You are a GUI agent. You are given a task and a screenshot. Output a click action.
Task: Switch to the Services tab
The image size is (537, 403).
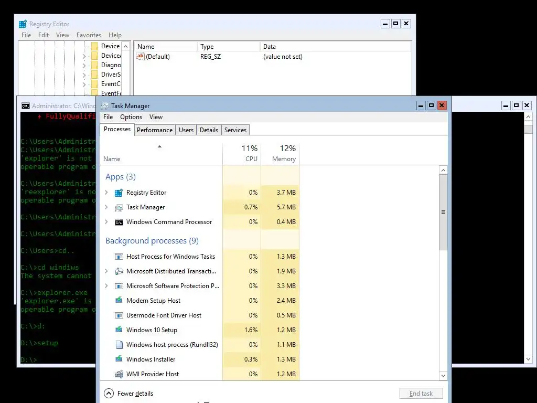235,130
